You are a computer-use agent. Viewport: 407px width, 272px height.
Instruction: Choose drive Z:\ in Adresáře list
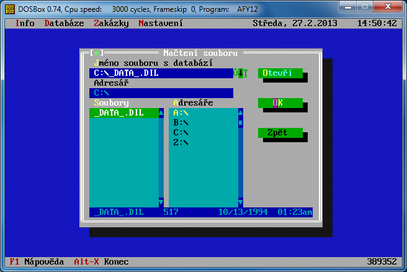coord(181,143)
